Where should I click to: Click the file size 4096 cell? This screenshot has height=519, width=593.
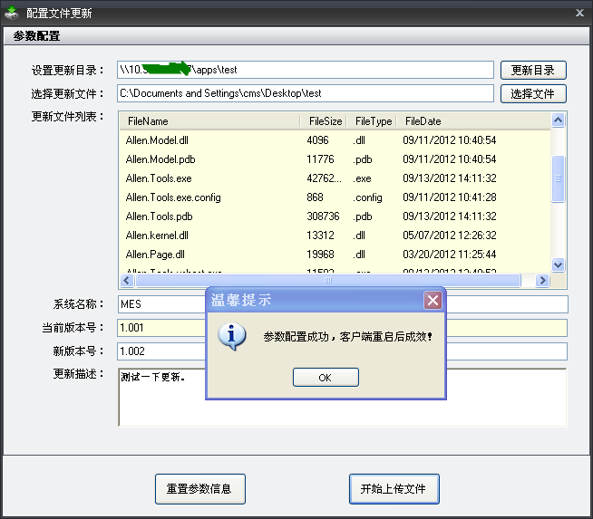[x=317, y=140]
